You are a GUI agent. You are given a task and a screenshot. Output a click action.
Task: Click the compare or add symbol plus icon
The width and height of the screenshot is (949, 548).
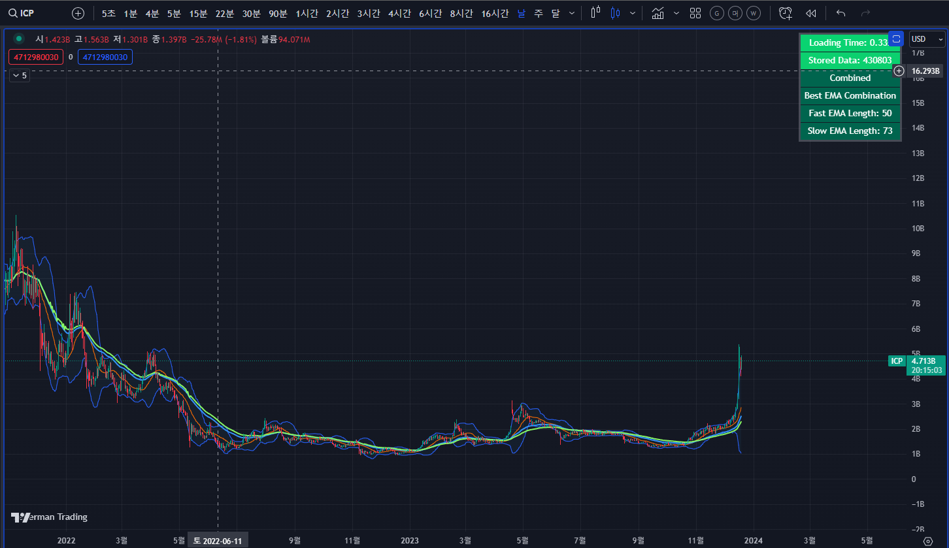[78, 13]
